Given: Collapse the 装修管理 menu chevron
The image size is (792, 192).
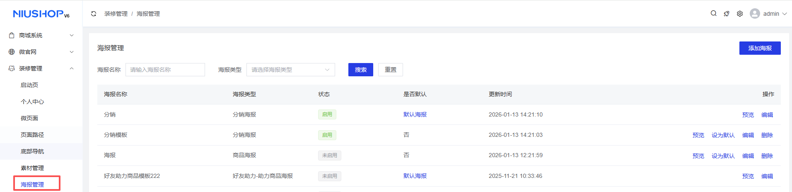Looking at the screenshot, I should [x=72, y=68].
